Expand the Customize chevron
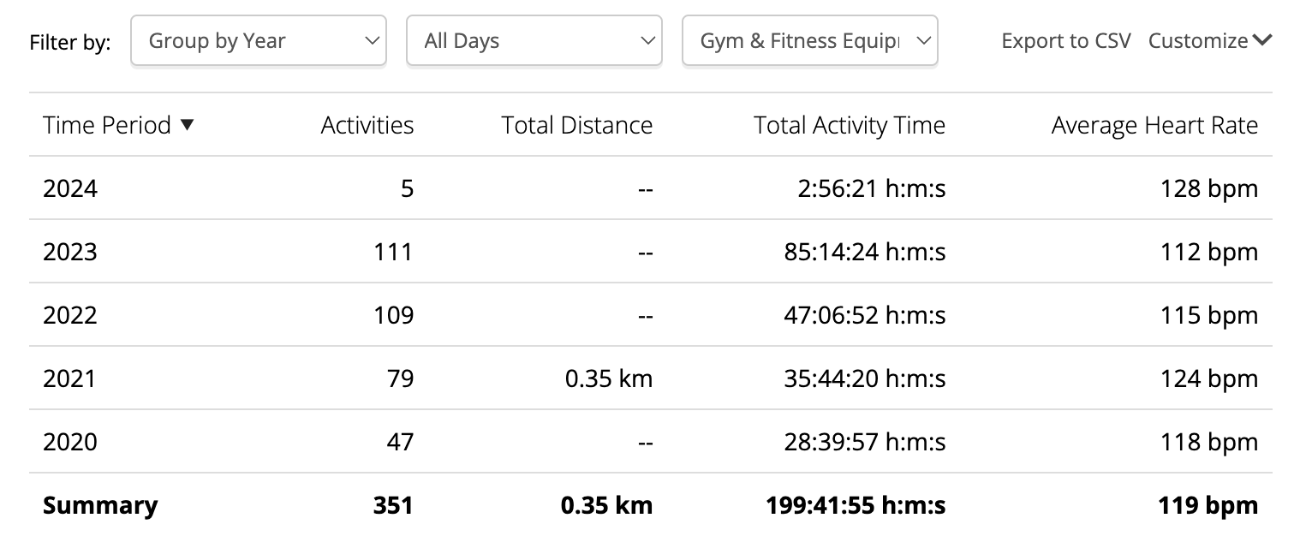The image size is (1312, 548). 1262,40
